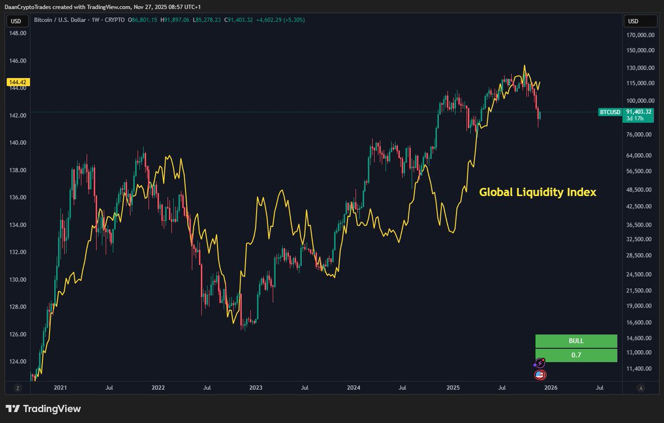Screen dimensions: 664x423
Task: Click the 170,000.00 label on right price axis
Action: tap(640, 35)
